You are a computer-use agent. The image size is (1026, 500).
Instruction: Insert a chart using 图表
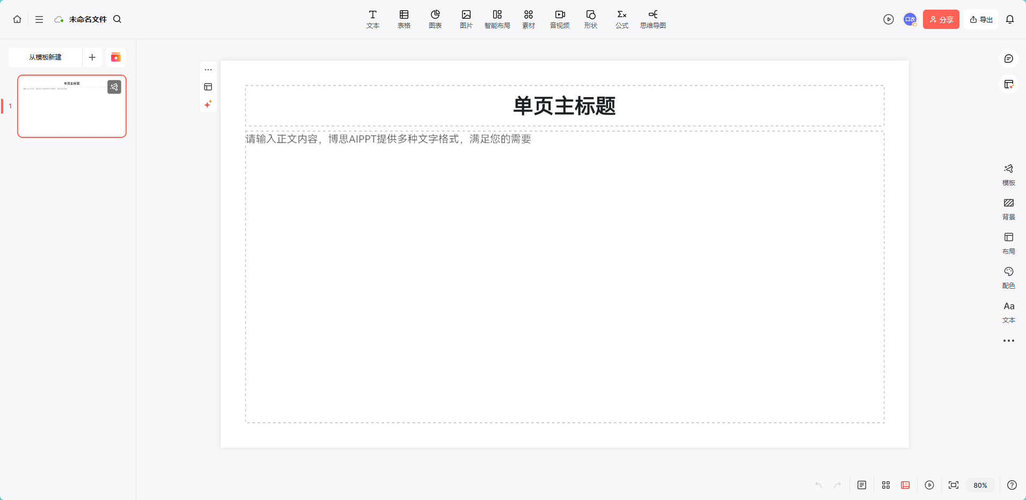point(435,19)
